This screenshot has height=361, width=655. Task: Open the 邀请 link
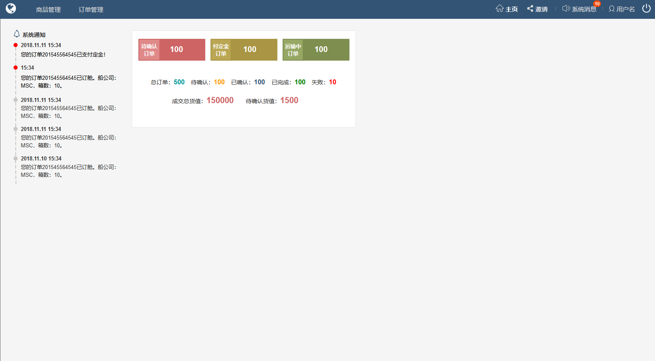click(x=542, y=9)
